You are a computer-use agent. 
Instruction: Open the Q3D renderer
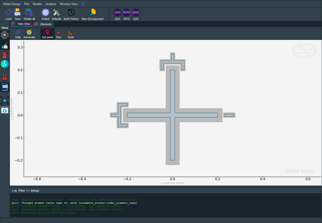136,14
